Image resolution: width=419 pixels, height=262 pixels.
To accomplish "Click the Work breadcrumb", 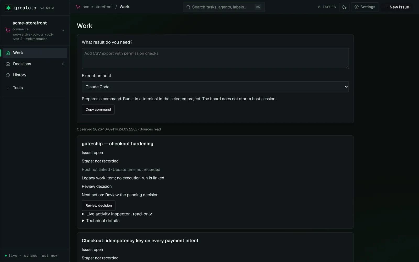I will (x=124, y=7).
